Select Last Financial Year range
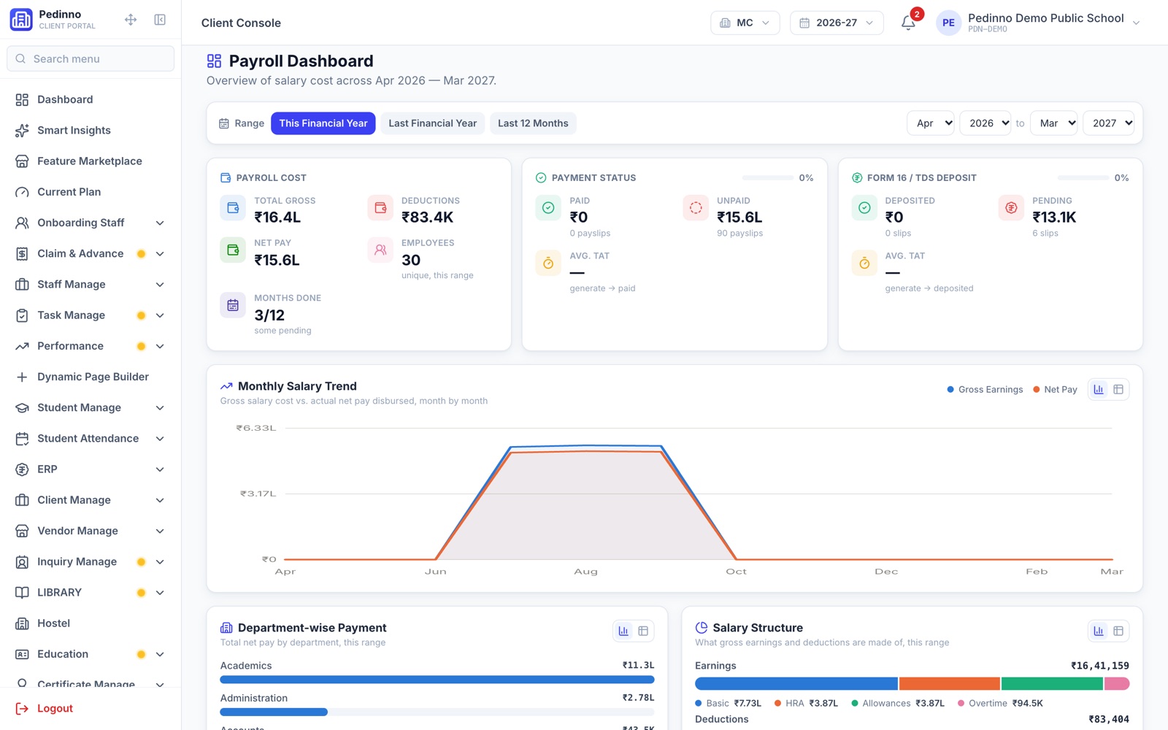Image resolution: width=1168 pixels, height=730 pixels. click(x=433, y=123)
